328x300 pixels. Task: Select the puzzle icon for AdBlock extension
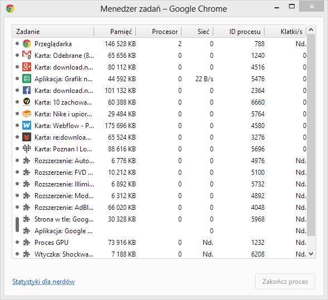(27, 208)
